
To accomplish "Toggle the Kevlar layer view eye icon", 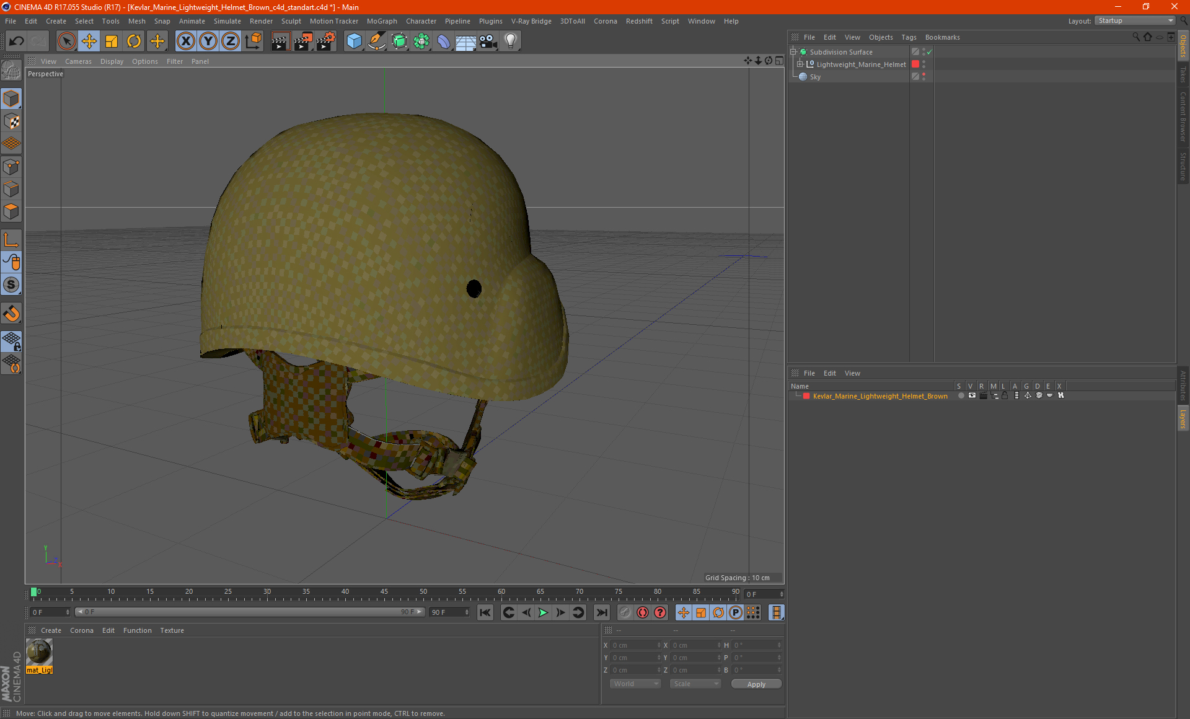I will pyautogui.click(x=972, y=396).
